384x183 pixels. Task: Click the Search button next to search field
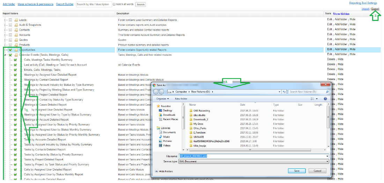(141, 5)
